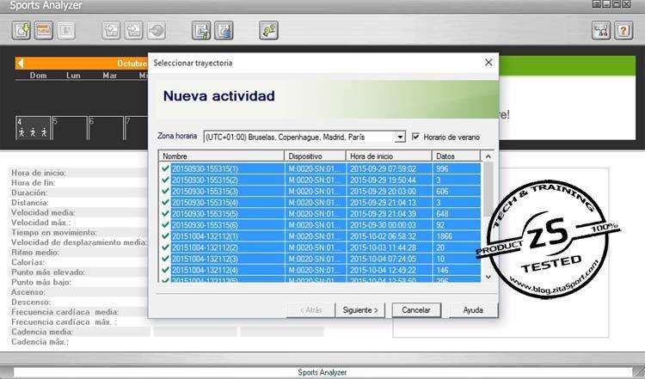
Task: Uncheck the check mark for 20150930-155315(4)
Action: [165, 202]
